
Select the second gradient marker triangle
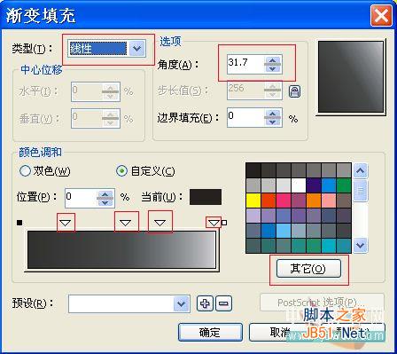126,223
